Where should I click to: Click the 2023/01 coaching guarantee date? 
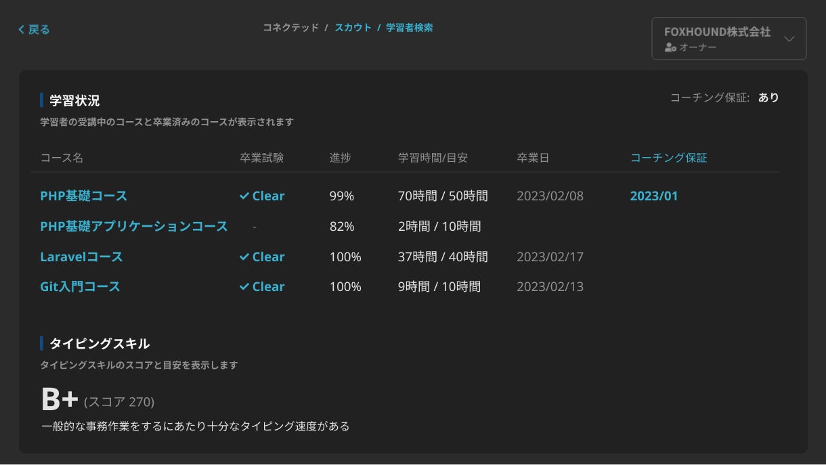(x=653, y=196)
